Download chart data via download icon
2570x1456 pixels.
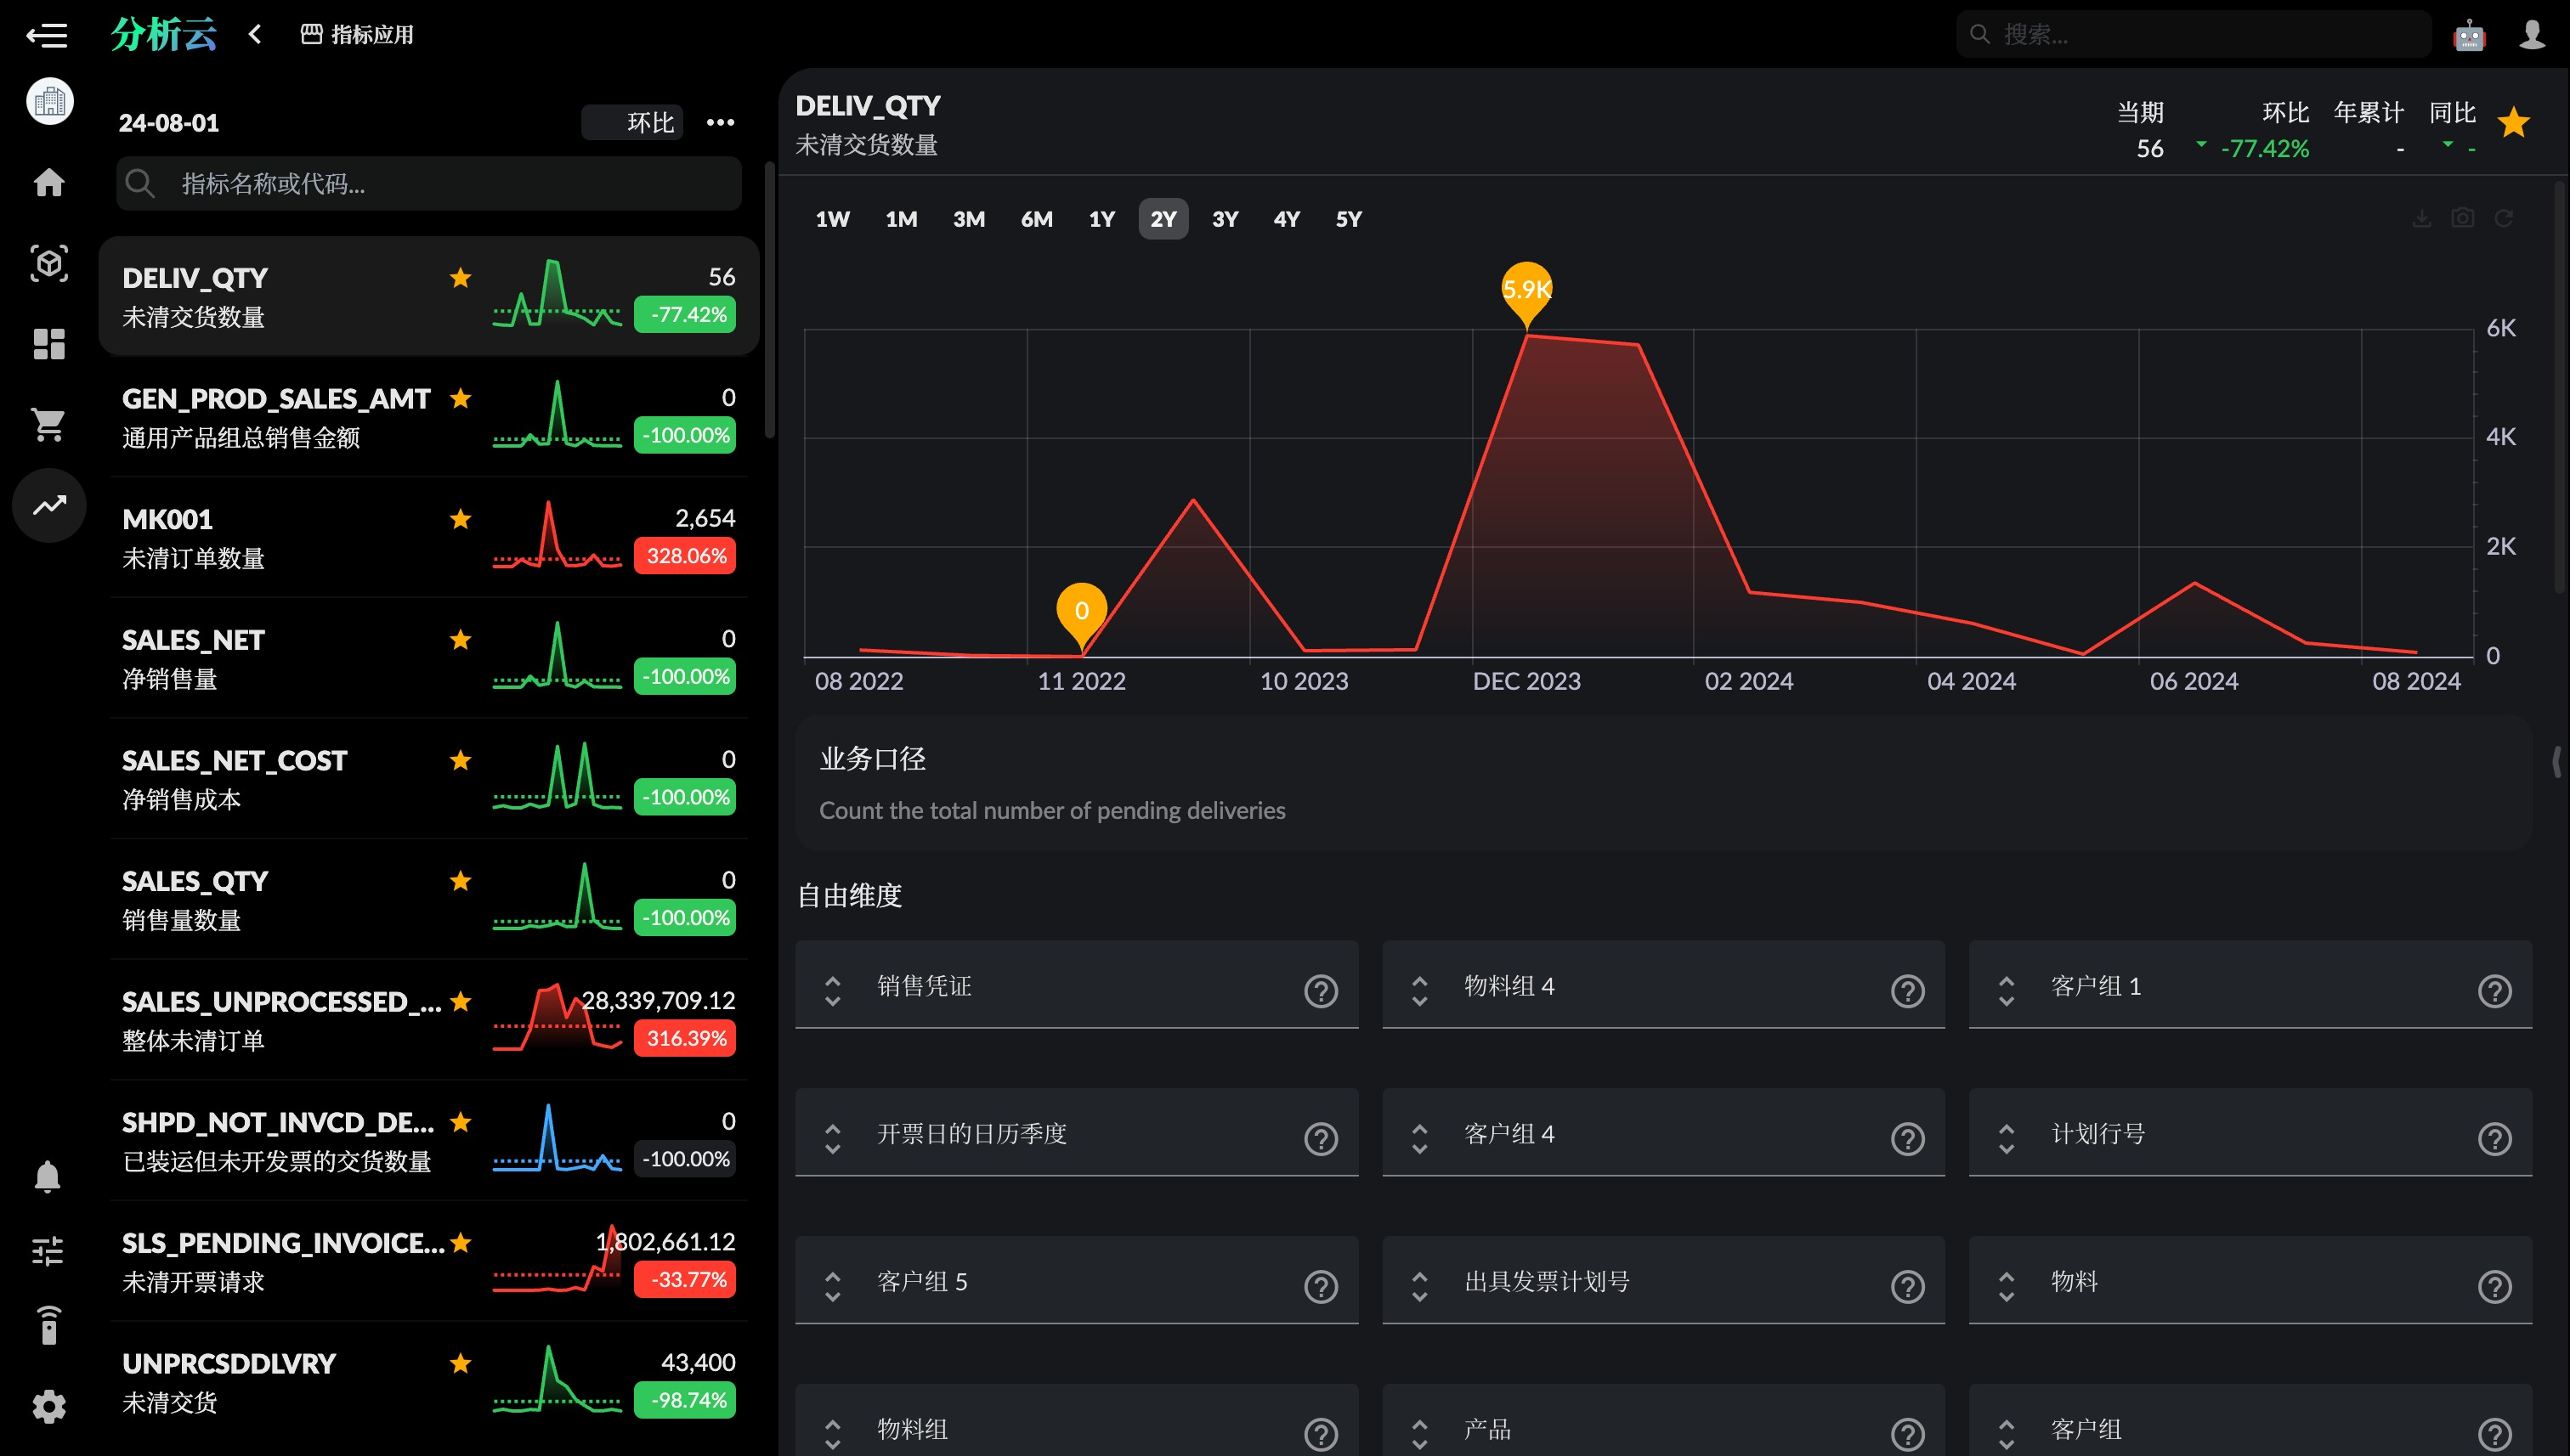tap(2421, 218)
